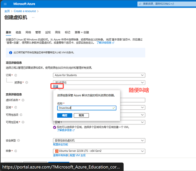
Task: Open the 订阅 Azure for Students dropdown
Action: pyautogui.click(x=99, y=75)
